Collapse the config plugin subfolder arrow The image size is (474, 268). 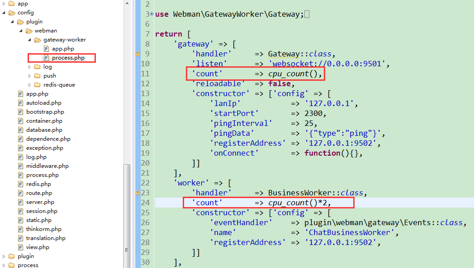click(x=12, y=22)
